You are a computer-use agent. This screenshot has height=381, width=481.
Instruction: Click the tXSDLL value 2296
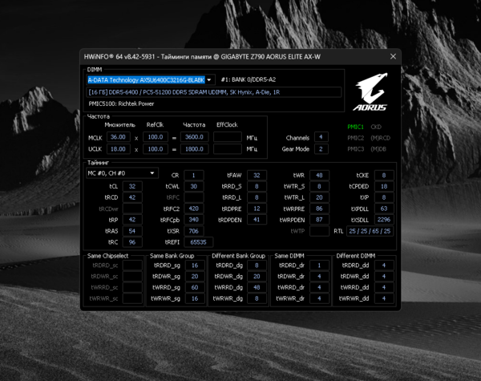click(384, 220)
